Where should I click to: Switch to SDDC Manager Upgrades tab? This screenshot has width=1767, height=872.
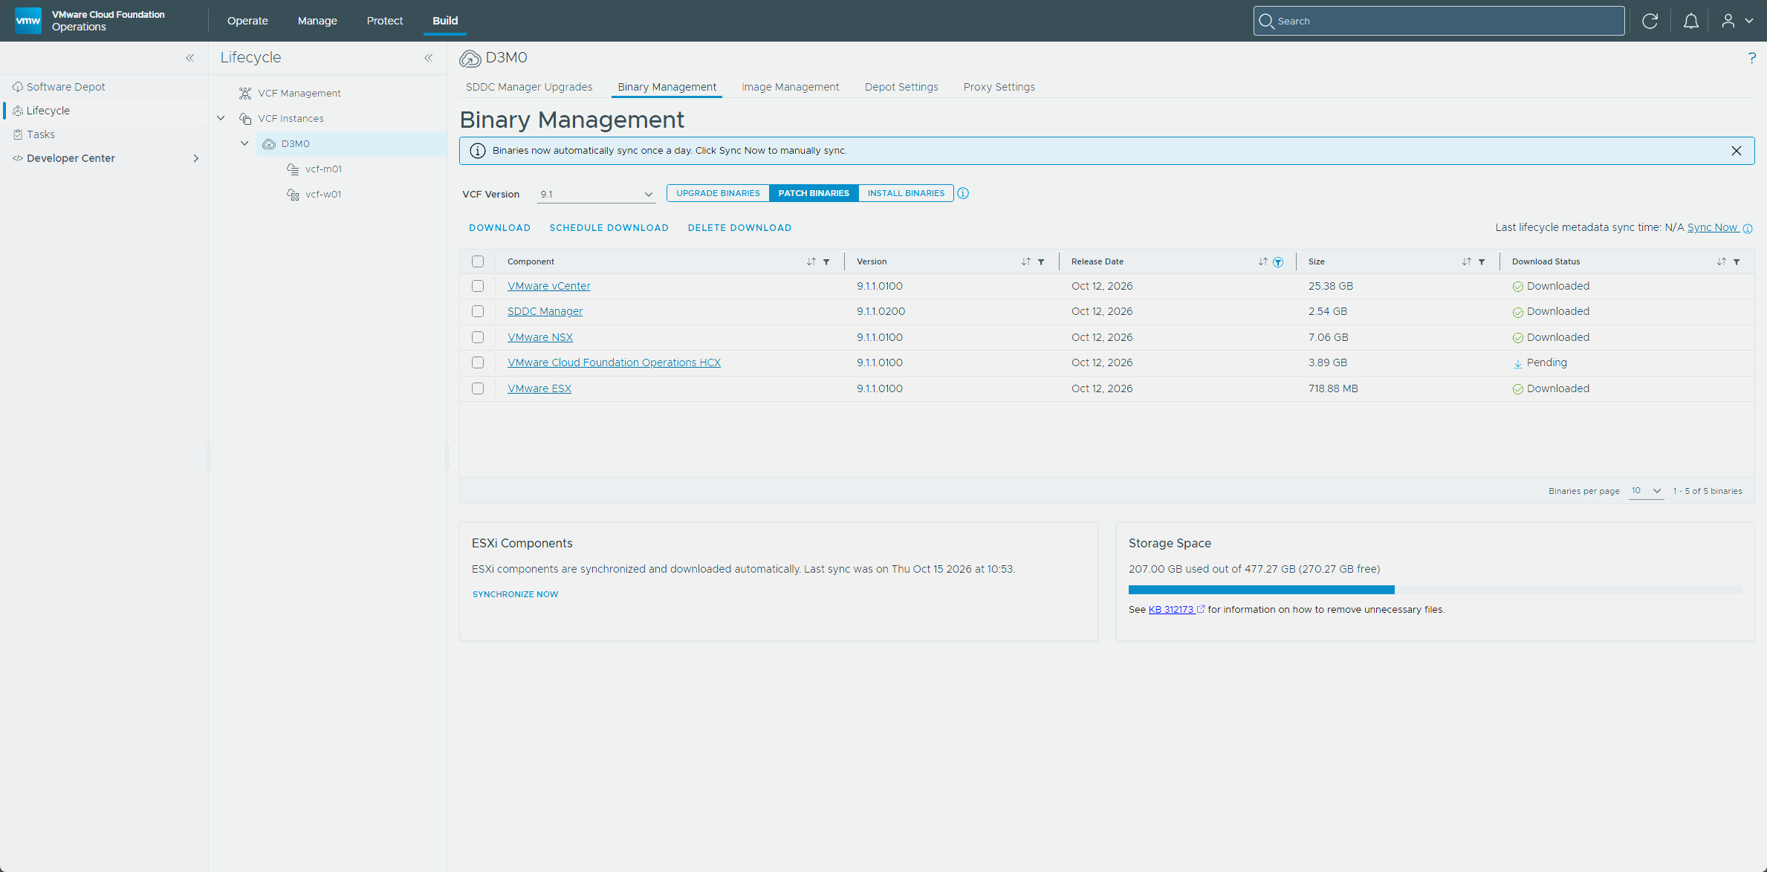(529, 87)
